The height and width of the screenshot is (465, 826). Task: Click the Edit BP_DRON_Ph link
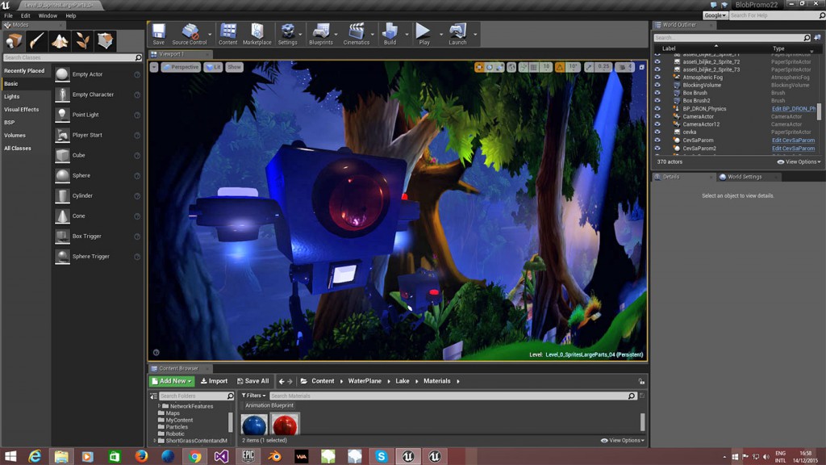coord(794,109)
